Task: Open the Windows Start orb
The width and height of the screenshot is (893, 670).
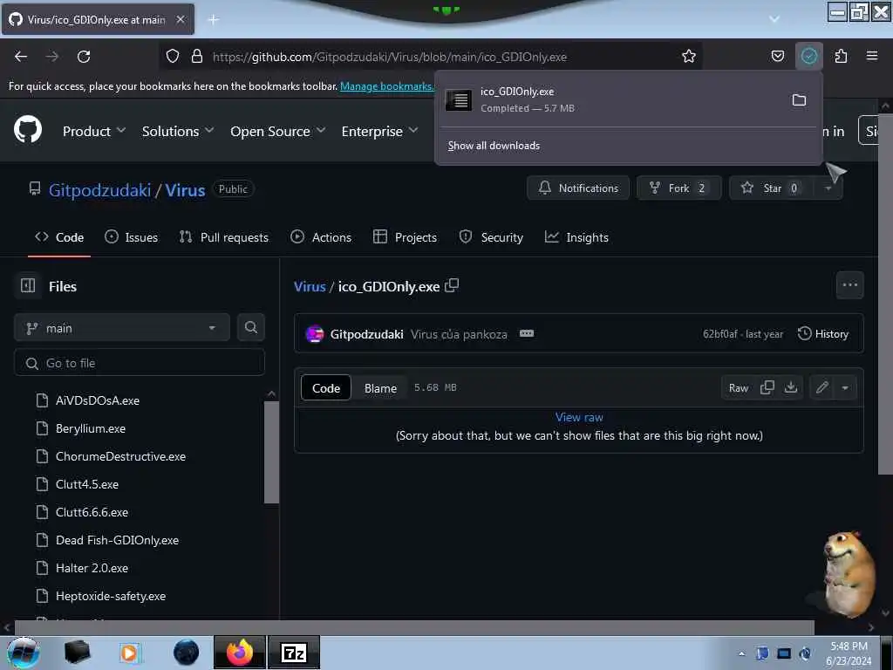Action: coord(24,653)
